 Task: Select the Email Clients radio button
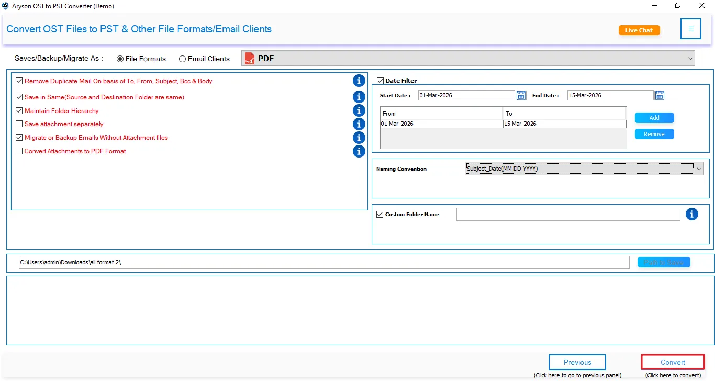pyautogui.click(x=182, y=59)
